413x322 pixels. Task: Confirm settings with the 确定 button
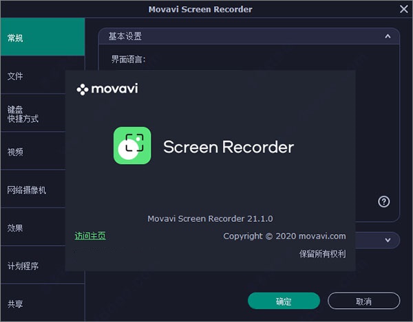pos(284,301)
